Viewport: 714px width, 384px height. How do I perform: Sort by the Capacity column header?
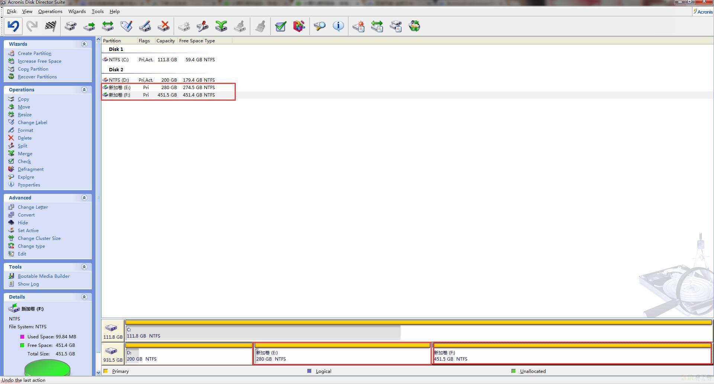(165, 41)
